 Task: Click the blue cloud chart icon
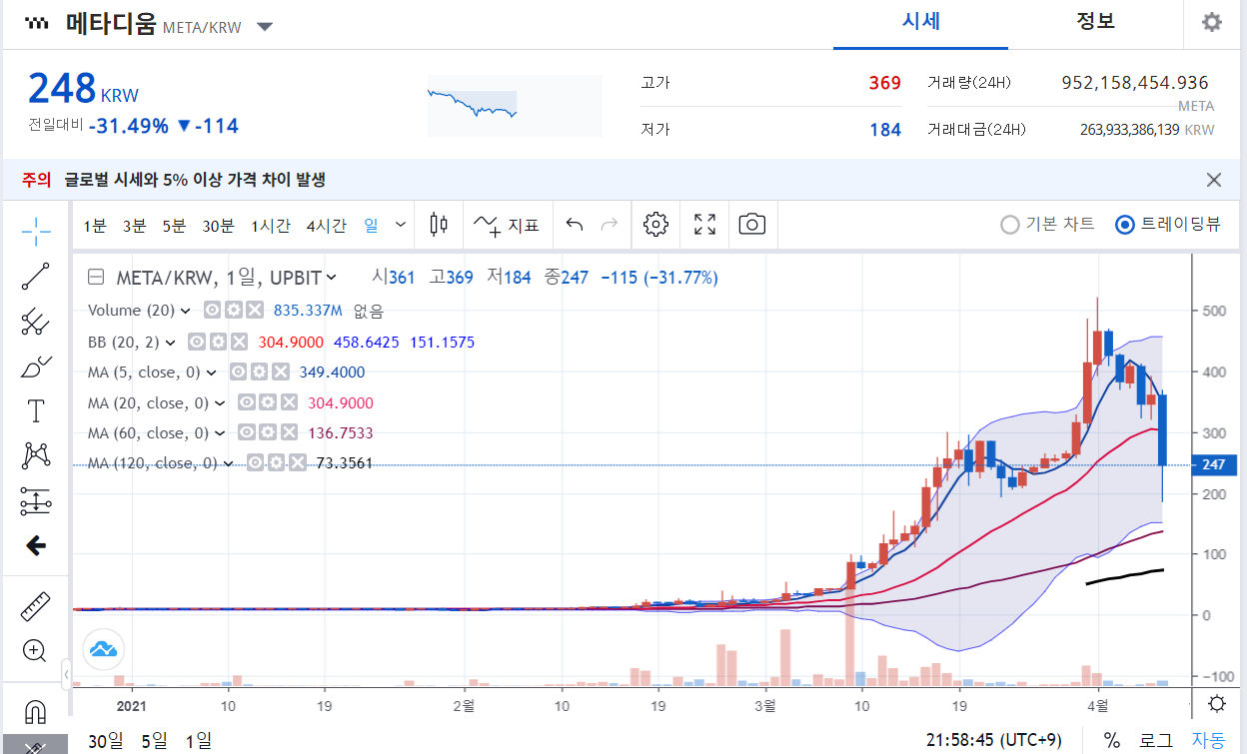click(103, 649)
